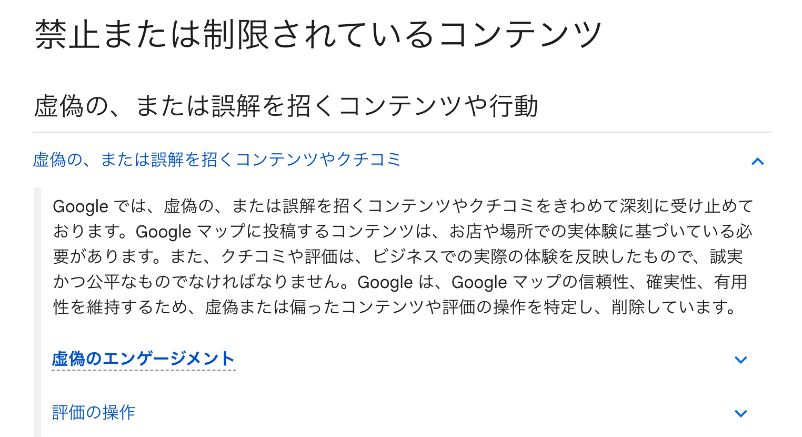Expand the 評価の操作 item
Viewport: 802px width, 437px height.
point(94,412)
